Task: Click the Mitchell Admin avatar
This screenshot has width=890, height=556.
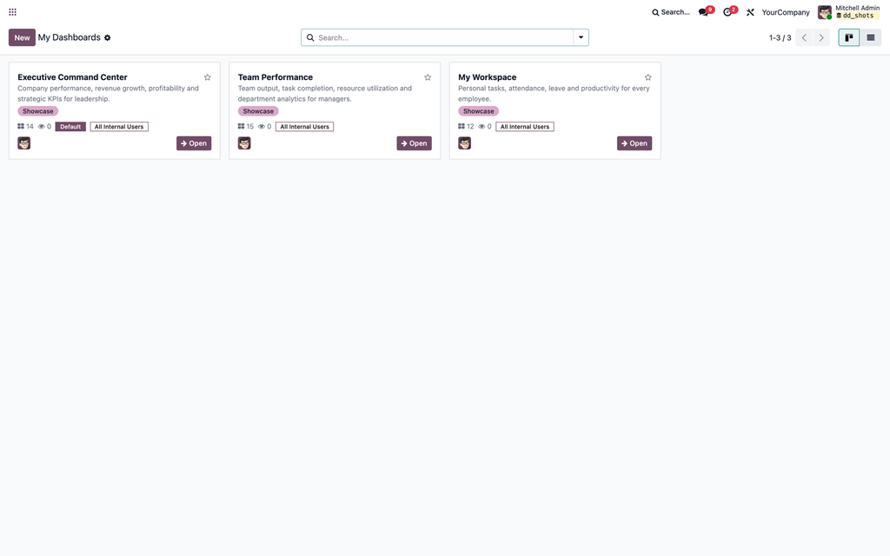Action: coord(824,12)
